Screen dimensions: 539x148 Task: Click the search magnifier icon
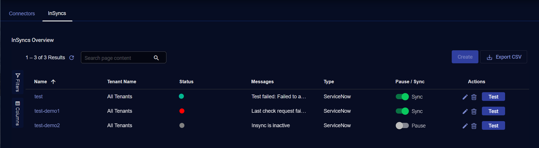coord(156,58)
